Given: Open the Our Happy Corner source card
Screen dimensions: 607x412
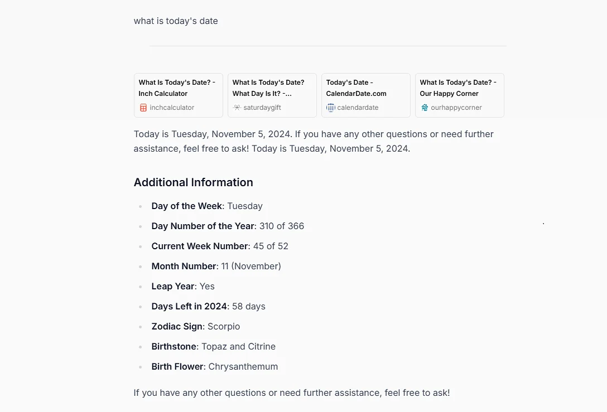Looking at the screenshot, I should (x=460, y=95).
